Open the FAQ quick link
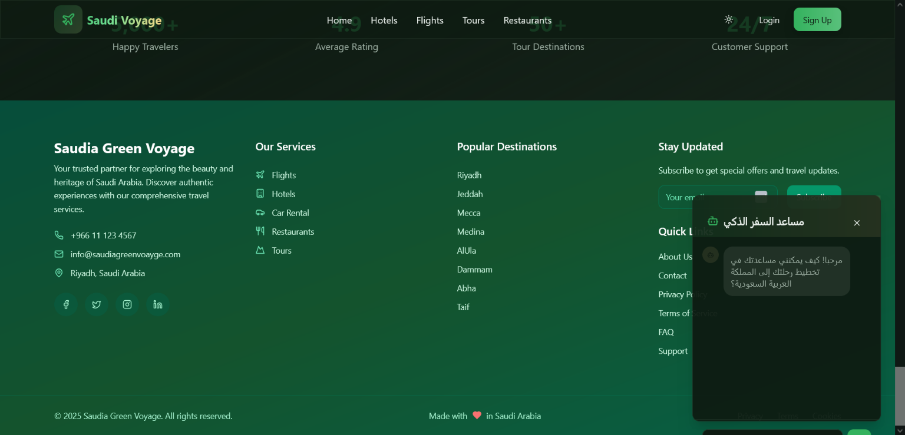 coord(666,332)
